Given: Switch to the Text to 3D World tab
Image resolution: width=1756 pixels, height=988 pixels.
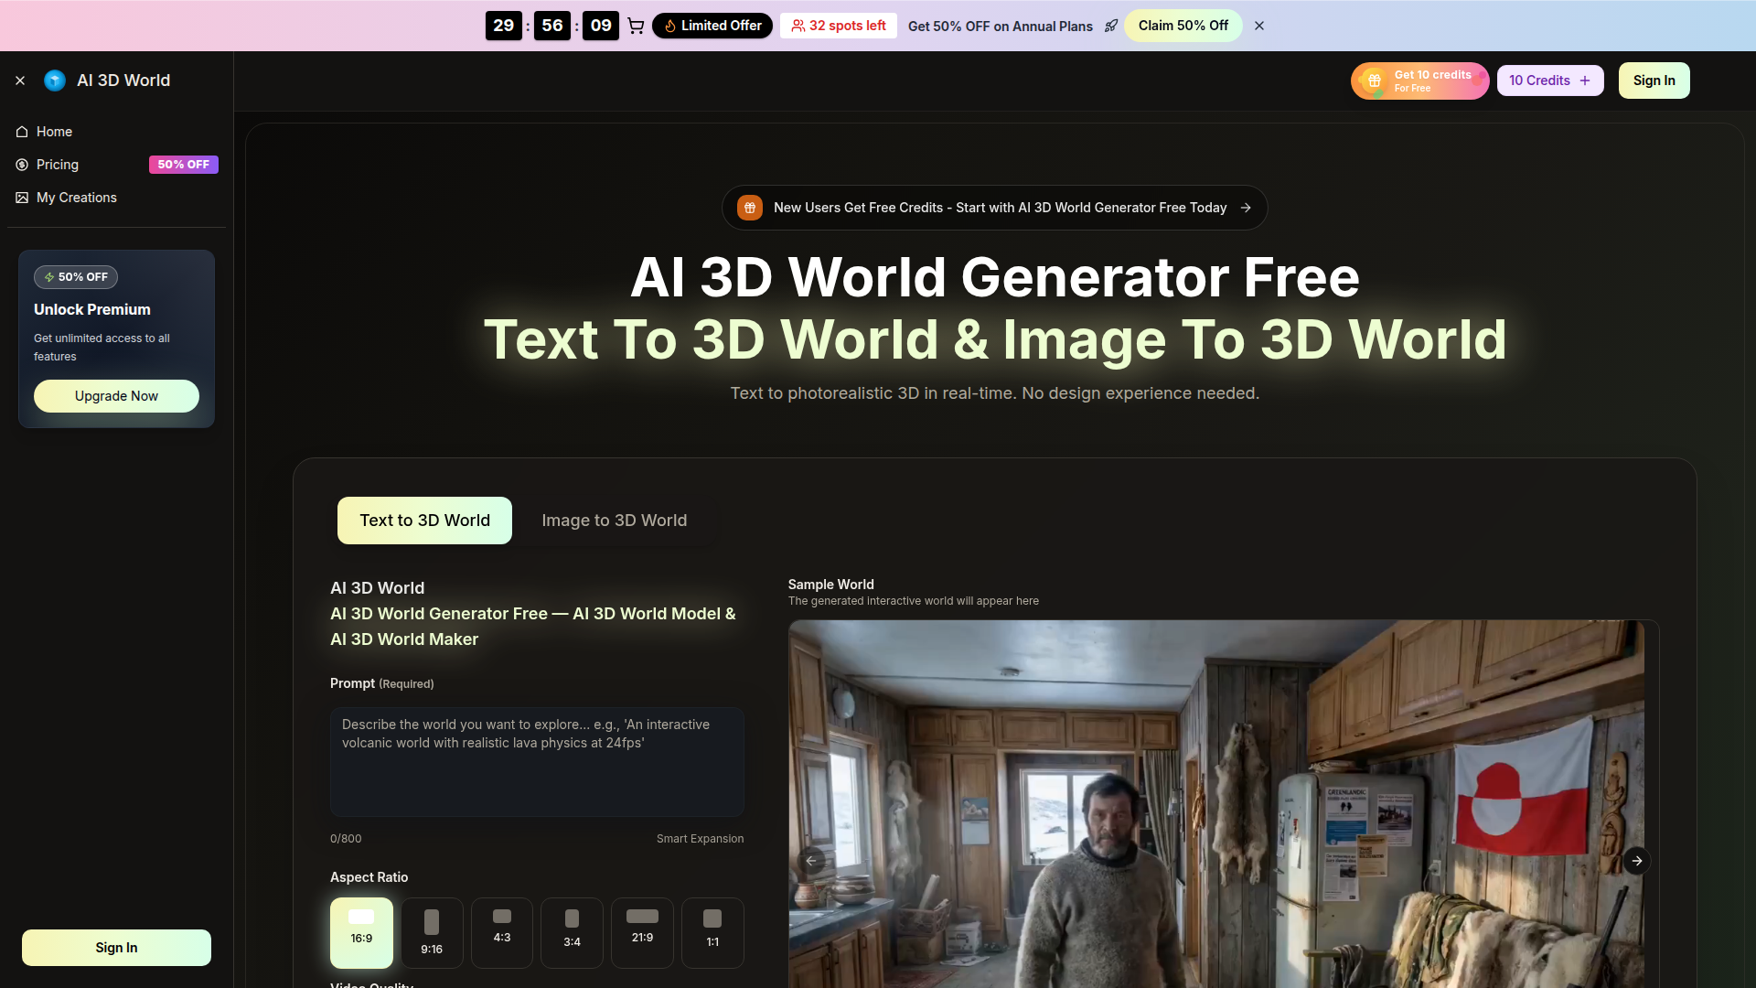Looking at the screenshot, I should click(x=423, y=520).
